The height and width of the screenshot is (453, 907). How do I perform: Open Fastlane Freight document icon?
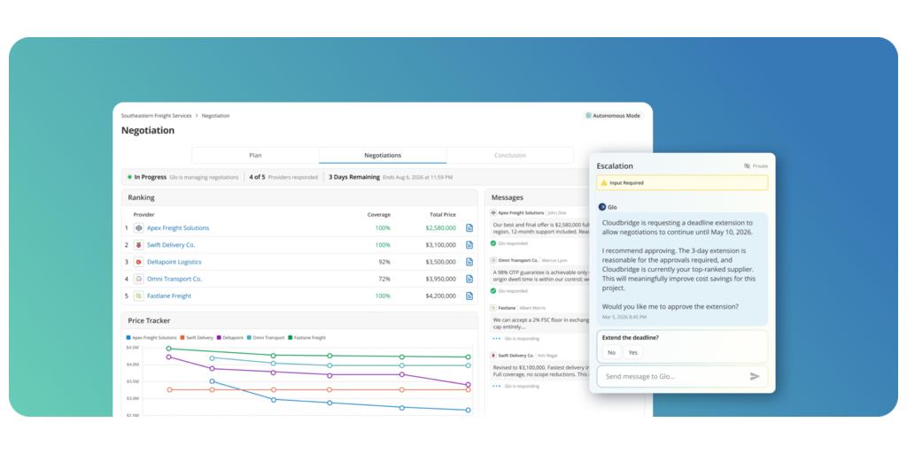coord(469,296)
